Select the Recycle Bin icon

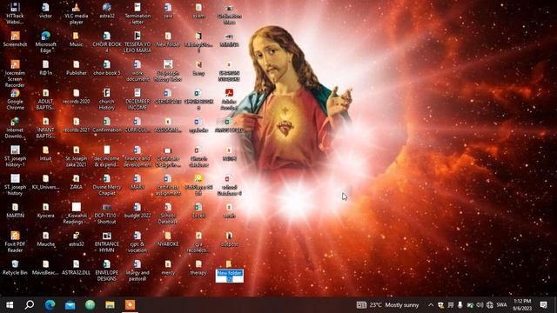pos(15,267)
